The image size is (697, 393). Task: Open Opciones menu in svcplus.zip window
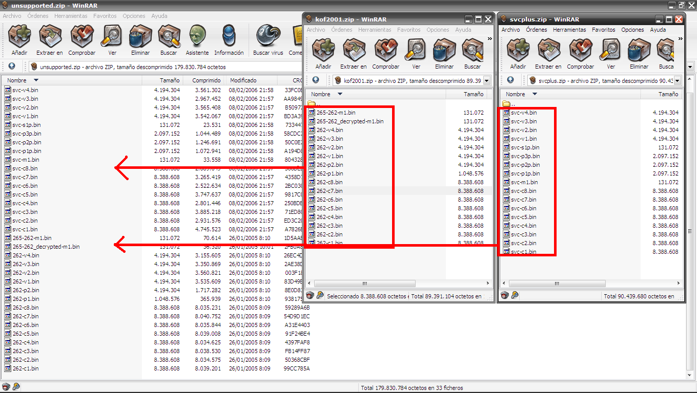pyautogui.click(x=632, y=30)
